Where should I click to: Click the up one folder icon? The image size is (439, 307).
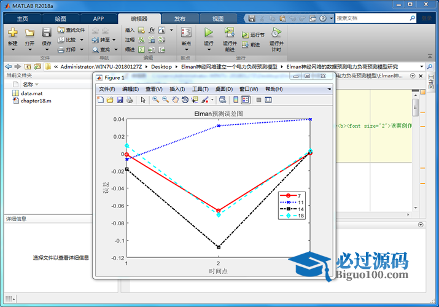[x=28, y=66]
